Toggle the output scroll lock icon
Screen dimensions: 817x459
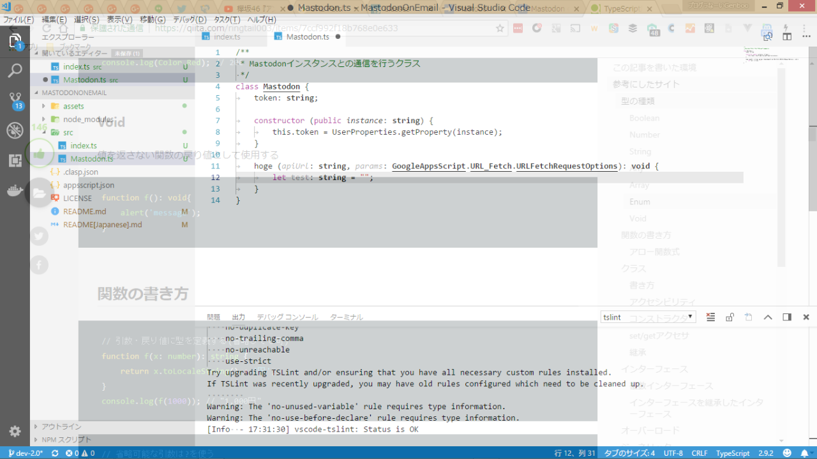730,317
